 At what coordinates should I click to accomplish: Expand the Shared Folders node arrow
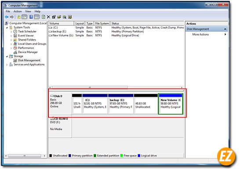click(11, 40)
